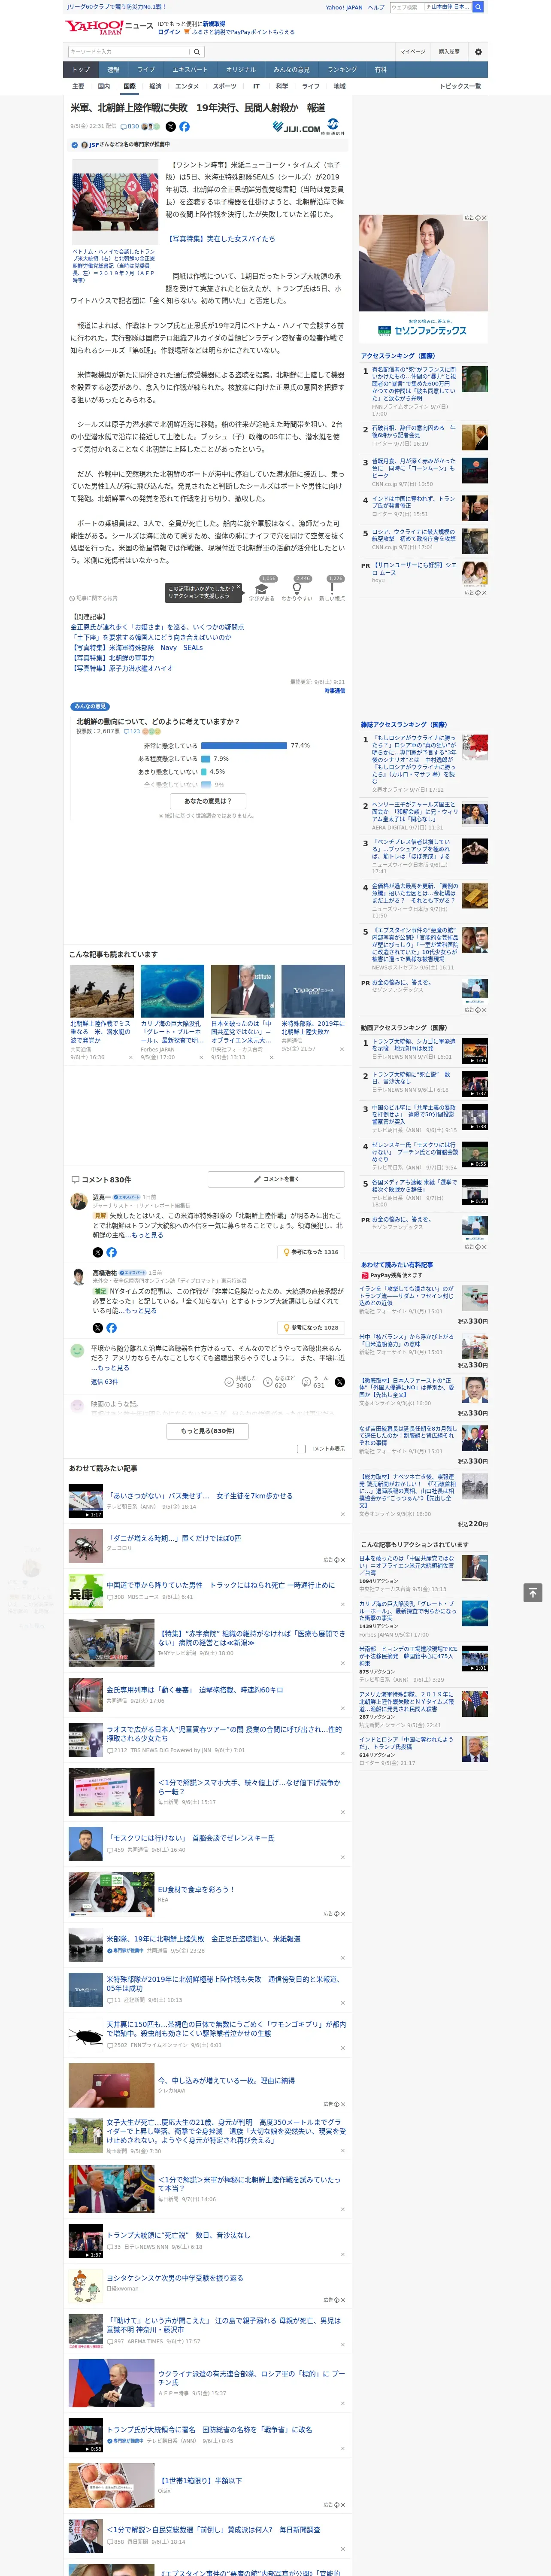Click the keyword search magnifier icon
The width and height of the screenshot is (551, 2576).
pyautogui.click(x=197, y=51)
